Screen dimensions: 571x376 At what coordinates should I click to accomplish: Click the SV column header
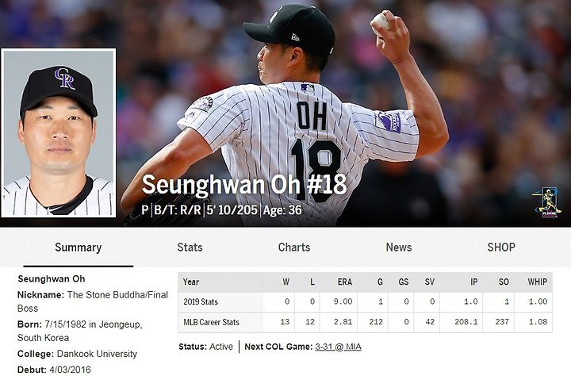(430, 282)
